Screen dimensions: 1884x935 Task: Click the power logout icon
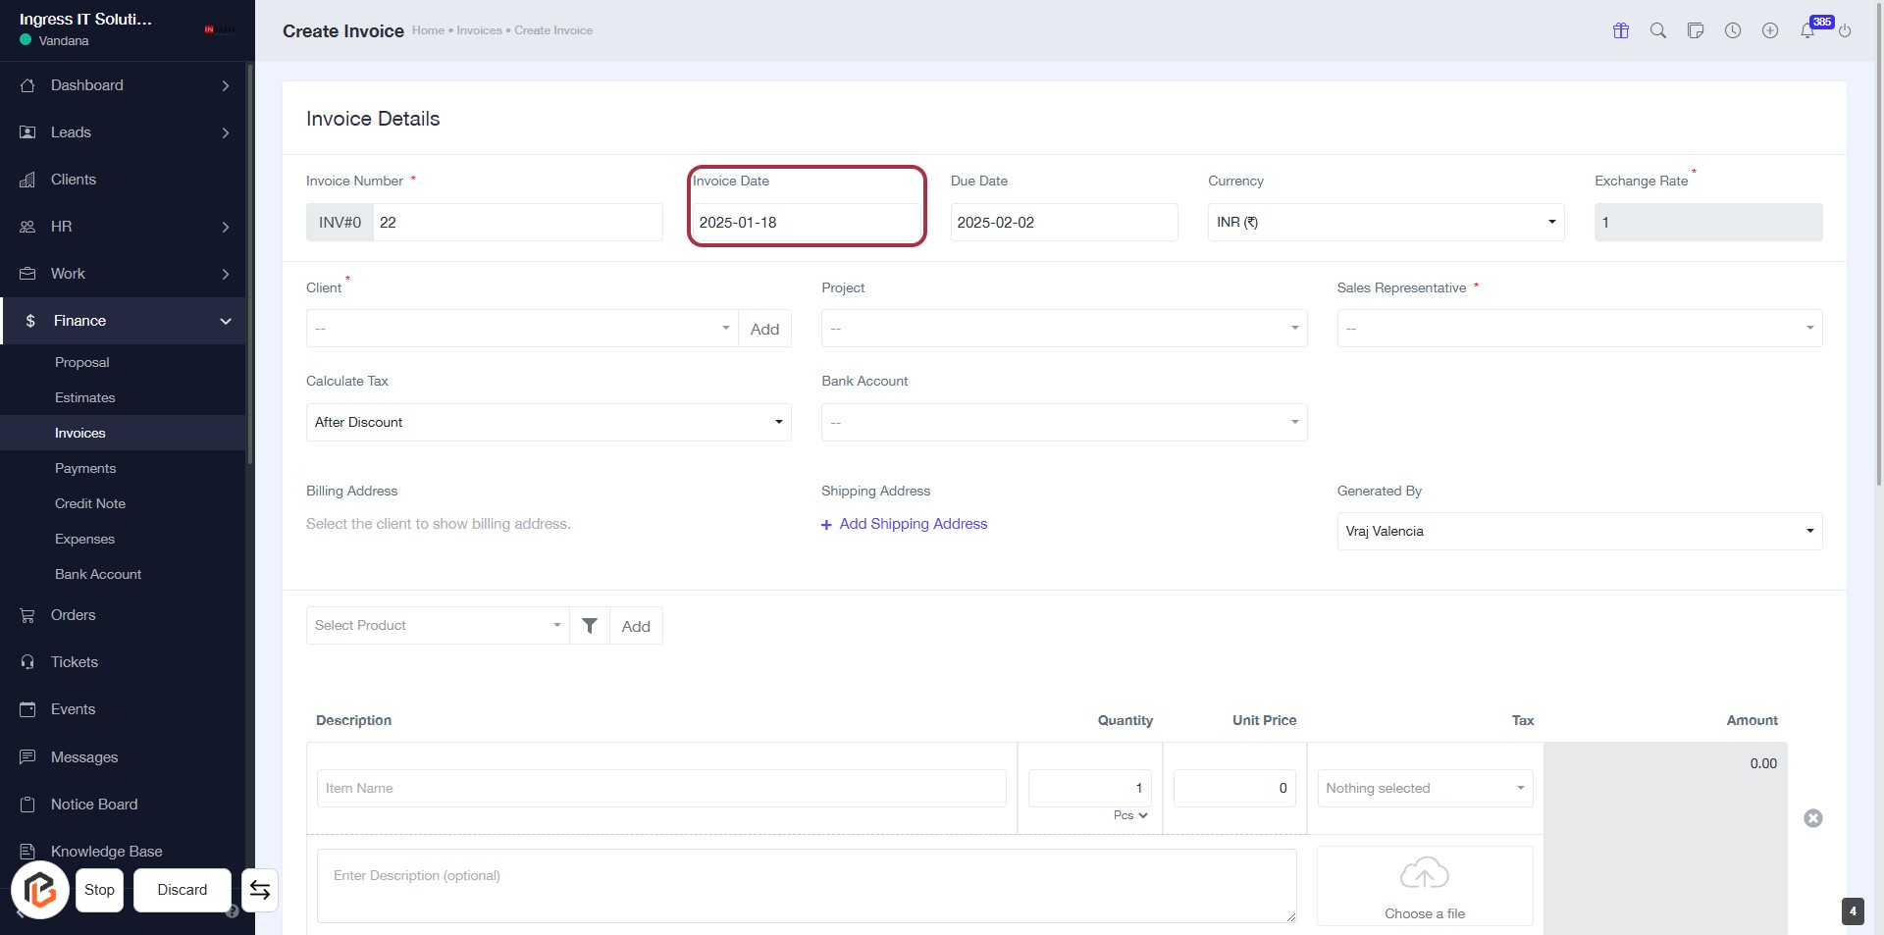1845,30
